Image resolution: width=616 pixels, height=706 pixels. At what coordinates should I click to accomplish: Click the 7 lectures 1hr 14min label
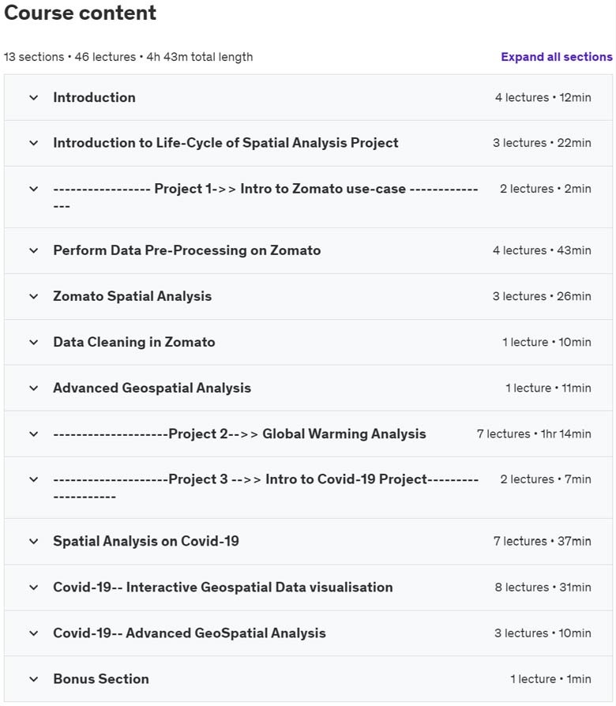point(533,434)
